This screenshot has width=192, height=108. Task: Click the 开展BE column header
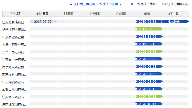coord(95,14)
